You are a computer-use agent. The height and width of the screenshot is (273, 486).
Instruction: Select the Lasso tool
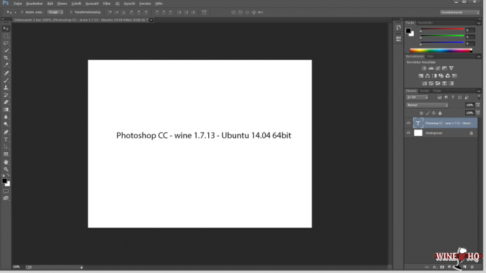click(6, 43)
